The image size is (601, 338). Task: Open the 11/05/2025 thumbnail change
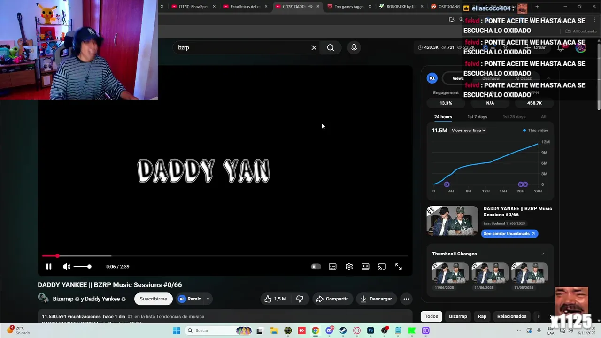[530, 273]
